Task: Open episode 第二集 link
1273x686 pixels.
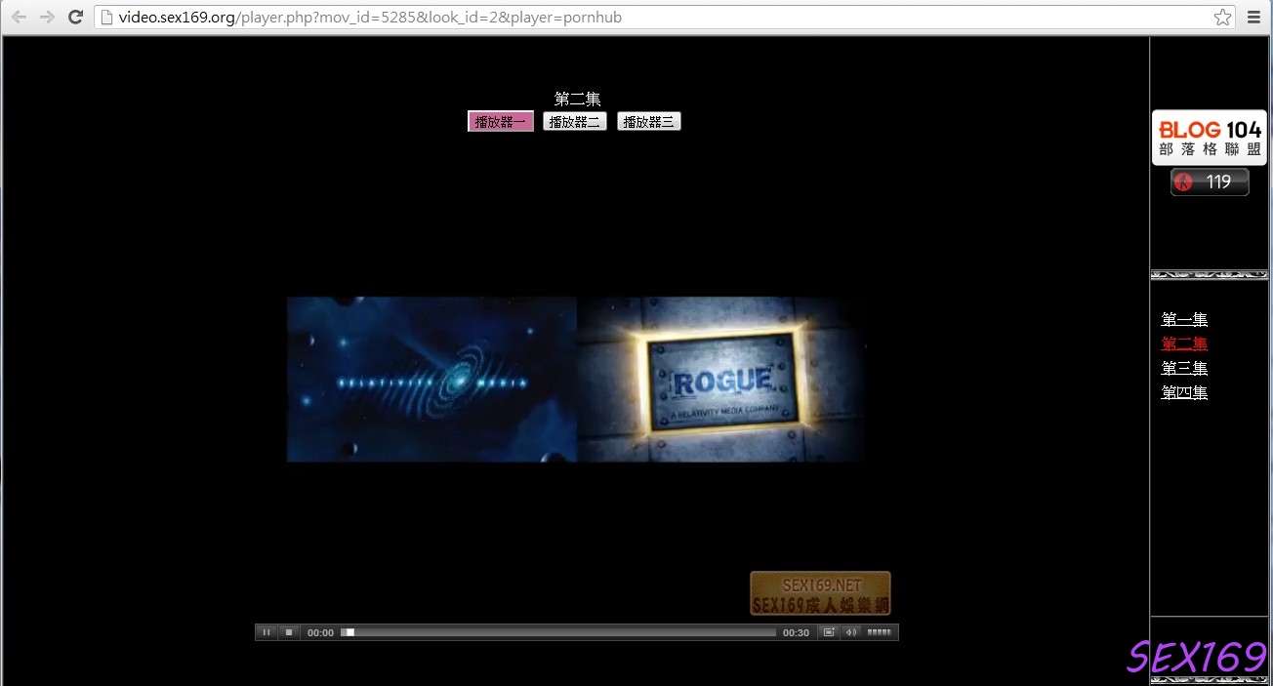Action: coord(1184,343)
